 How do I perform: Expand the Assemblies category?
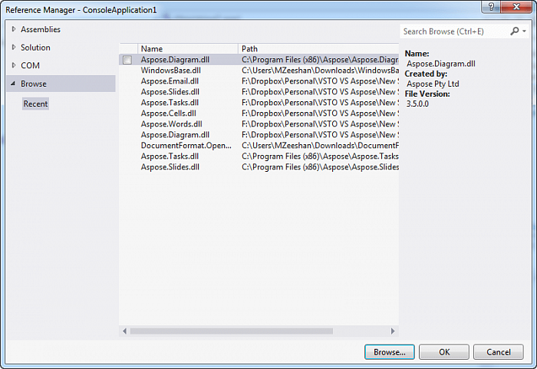coord(13,29)
